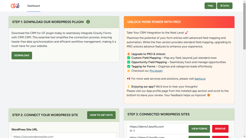Switch to the Dashboard tab
Viewport: 246px width, 138px height.
(34, 6)
